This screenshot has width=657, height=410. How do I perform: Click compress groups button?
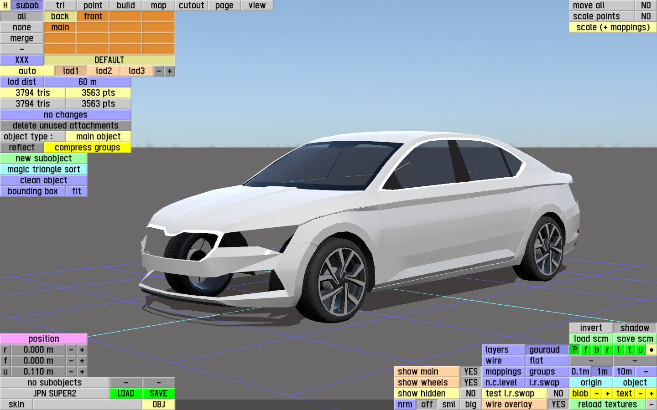point(88,148)
